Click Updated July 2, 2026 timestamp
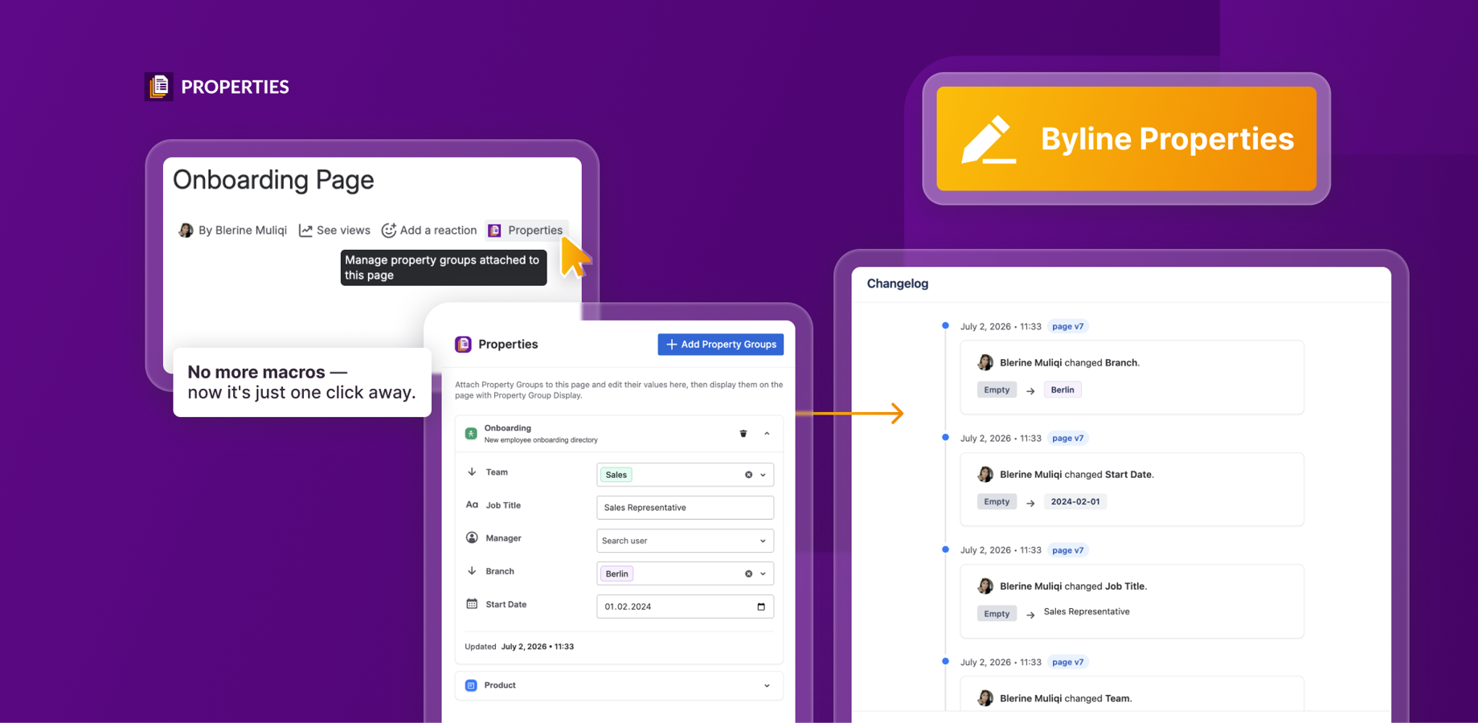The height and width of the screenshot is (723, 1478). tap(519, 647)
